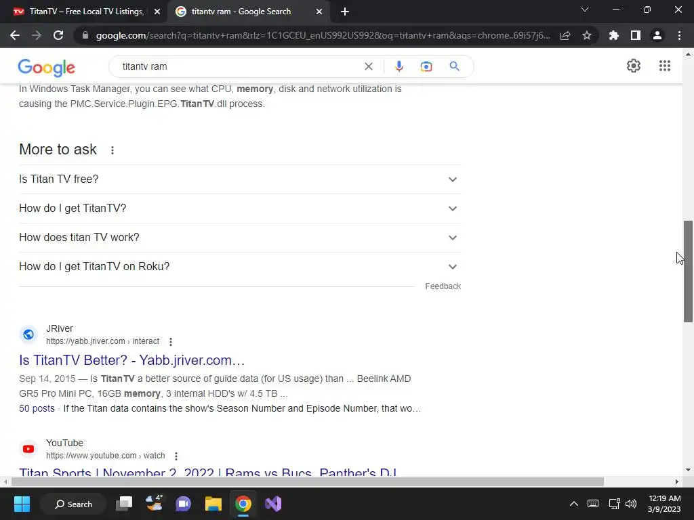Click the Chrome taskbar icon
Screen dimensions: 694x520
[x=243, y=504]
